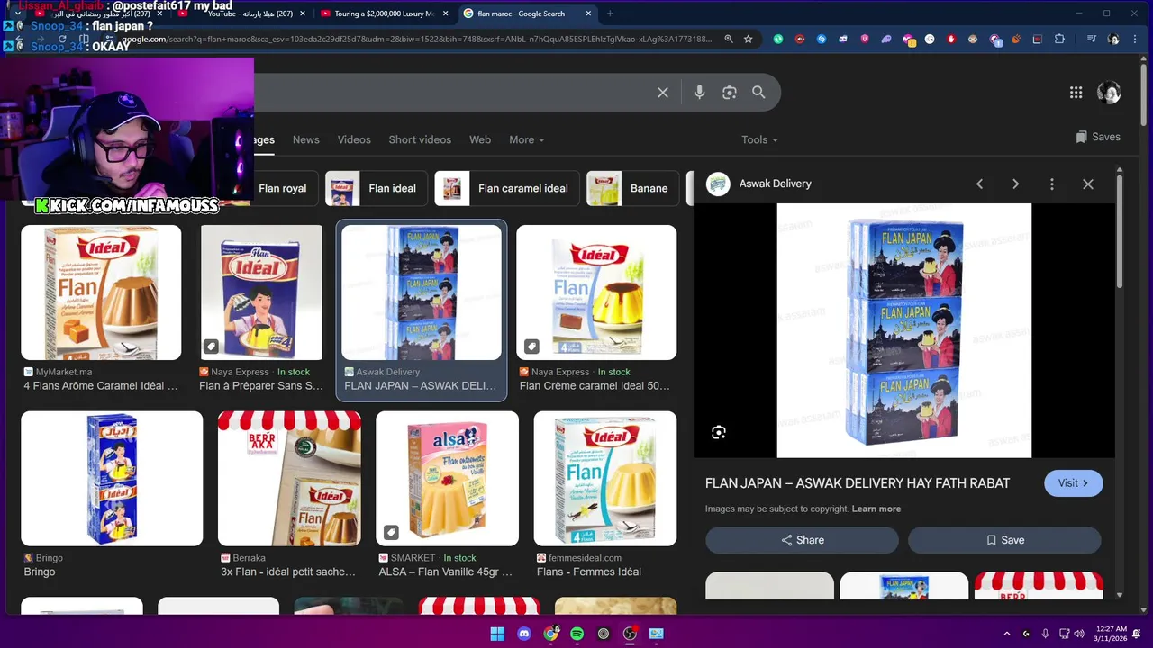Switch to the Short videos tab
The height and width of the screenshot is (648, 1153).
click(420, 139)
